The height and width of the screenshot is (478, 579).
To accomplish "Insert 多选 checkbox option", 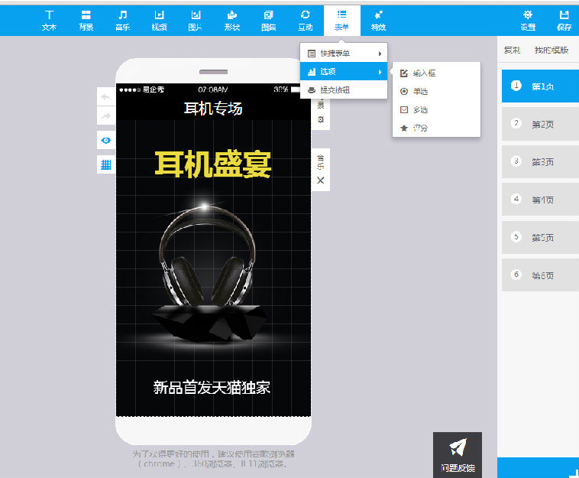I will click(436, 110).
